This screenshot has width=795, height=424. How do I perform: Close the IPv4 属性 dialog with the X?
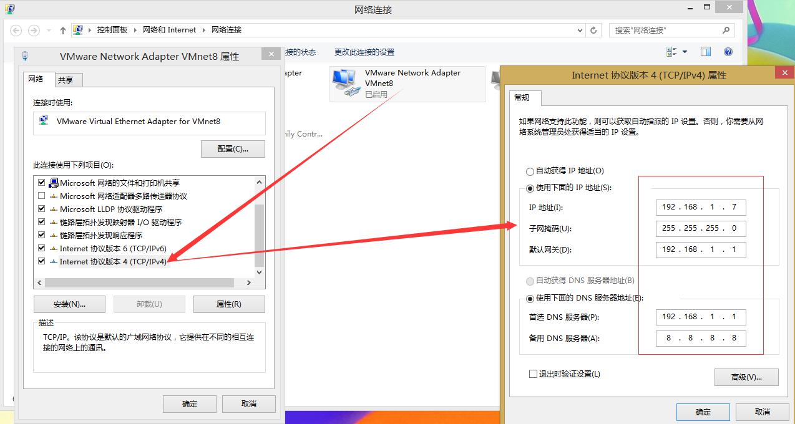(x=784, y=73)
